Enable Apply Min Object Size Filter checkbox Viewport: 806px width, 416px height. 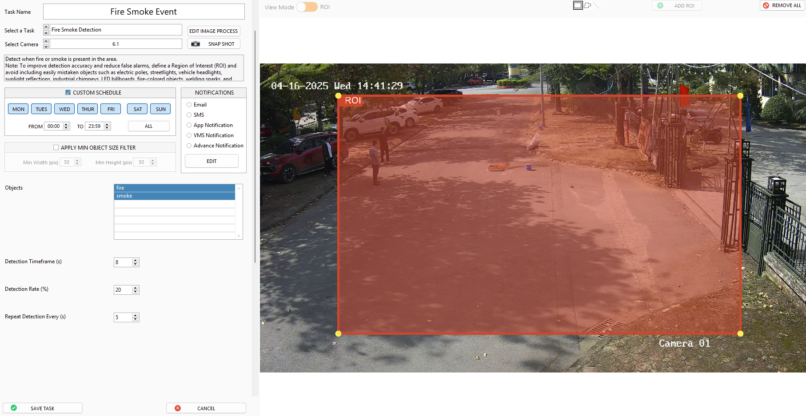pos(56,147)
